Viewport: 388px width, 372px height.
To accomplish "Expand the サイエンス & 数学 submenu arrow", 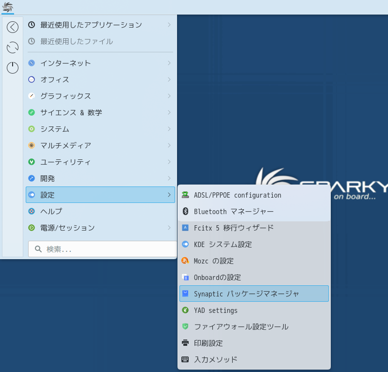I will (x=169, y=112).
